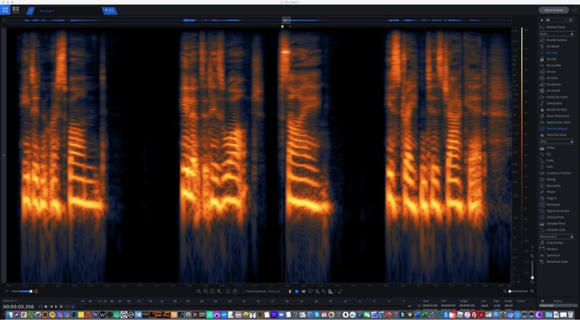Open the Breath Control module

coord(556,40)
